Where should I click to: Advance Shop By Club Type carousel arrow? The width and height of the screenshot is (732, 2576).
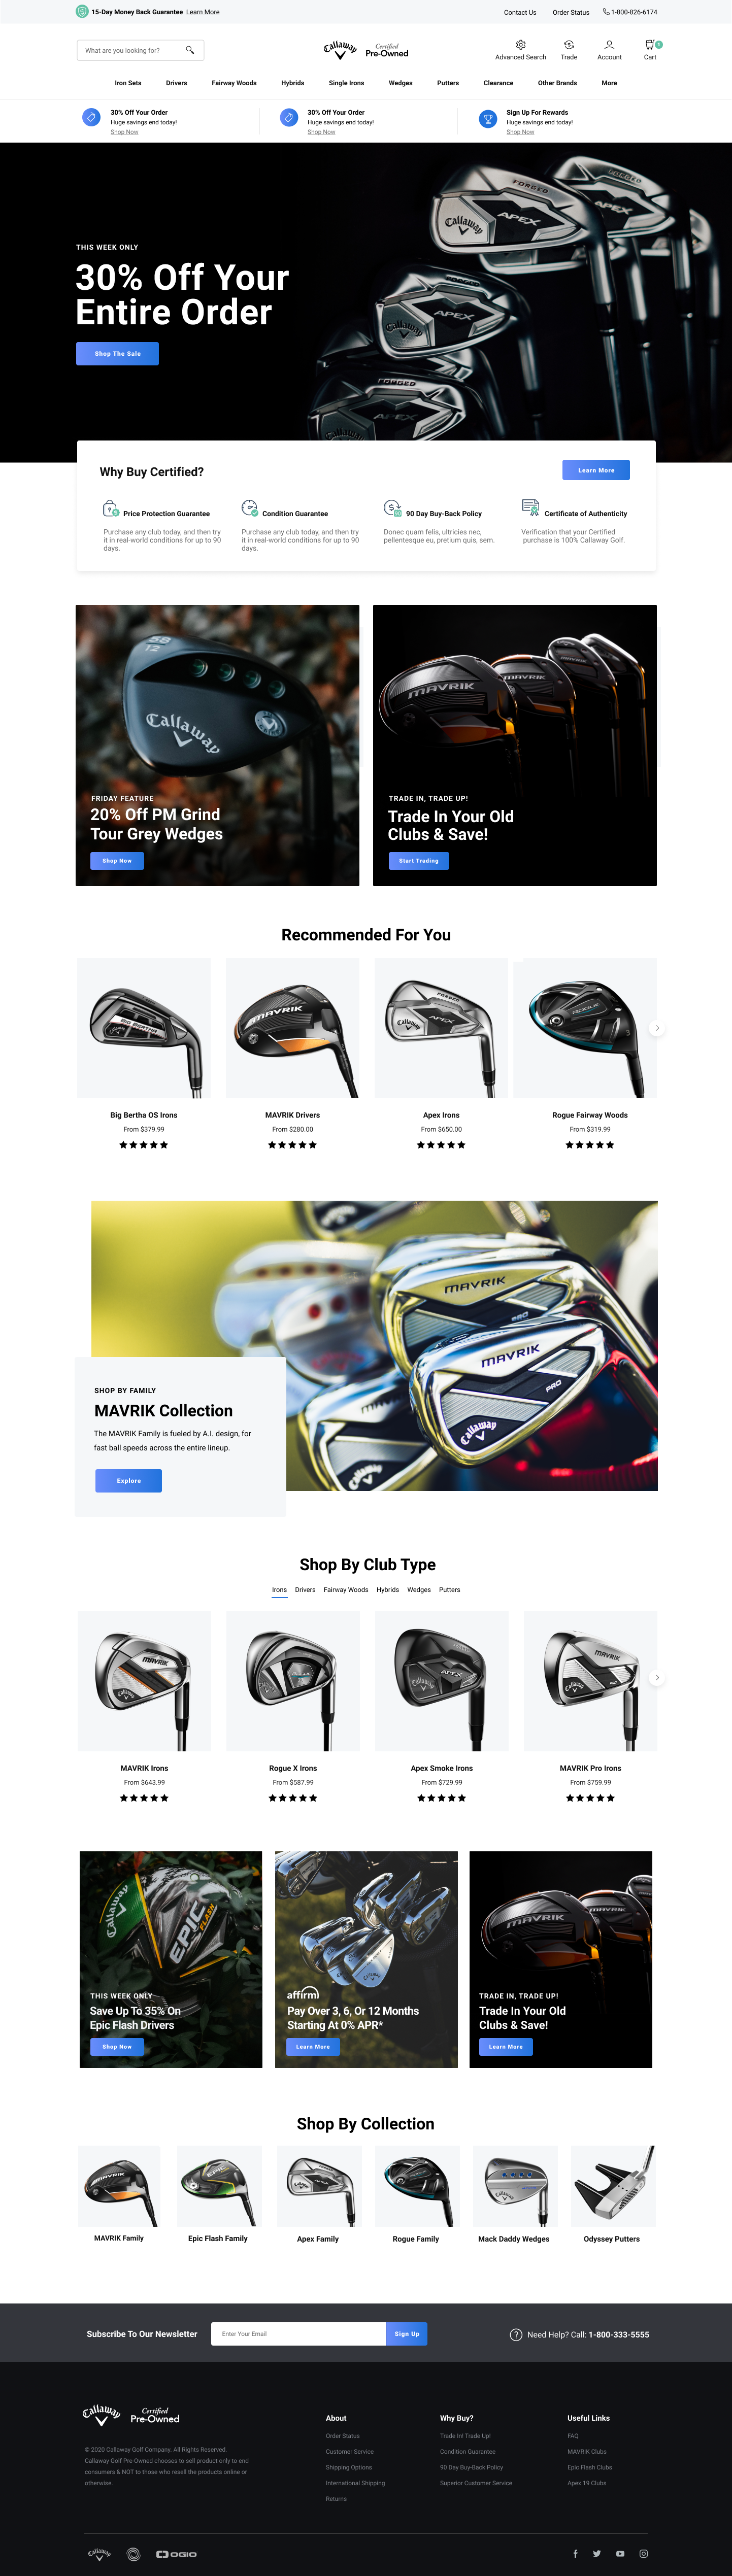[x=656, y=1677]
